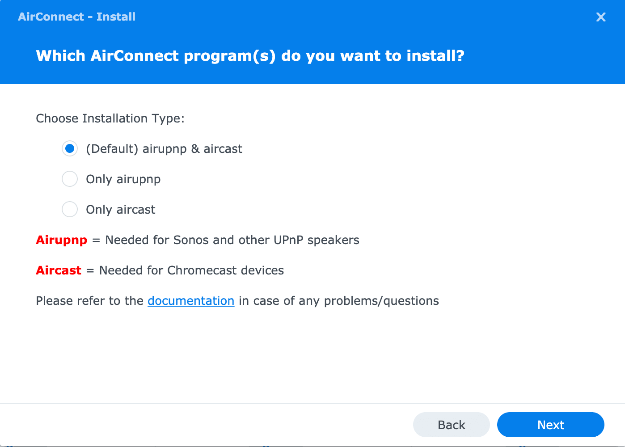Select the Only aircast radio button
The height and width of the screenshot is (447, 625).
click(70, 209)
